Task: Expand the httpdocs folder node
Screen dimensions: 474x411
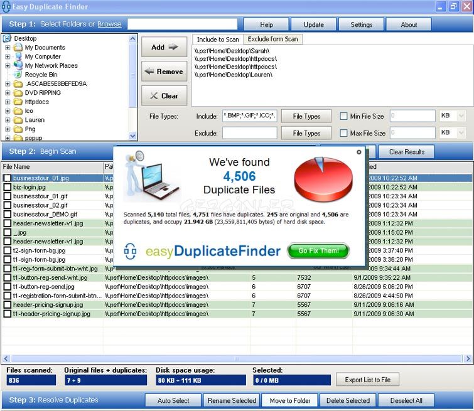Action: [x=8, y=102]
